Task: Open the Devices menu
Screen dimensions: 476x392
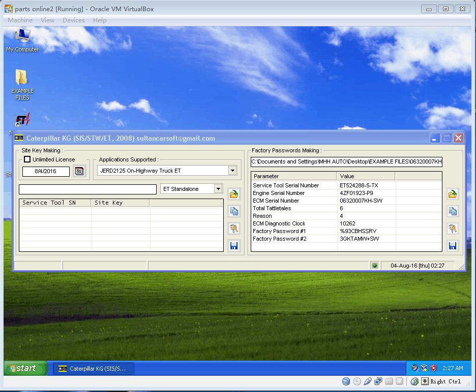Action: point(73,20)
